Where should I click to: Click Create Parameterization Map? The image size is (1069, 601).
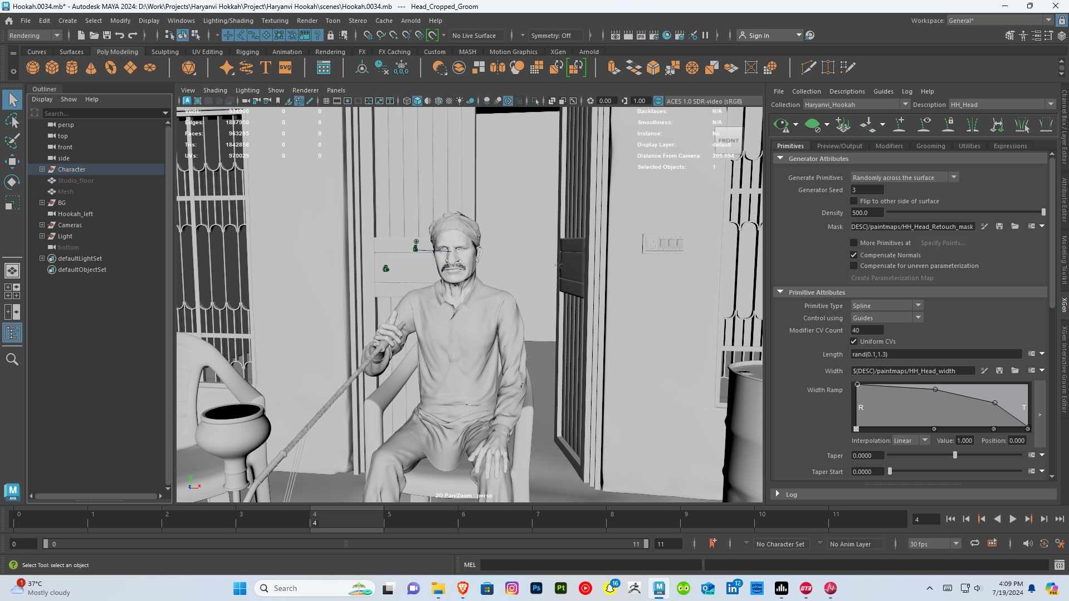click(x=892, y=278)
